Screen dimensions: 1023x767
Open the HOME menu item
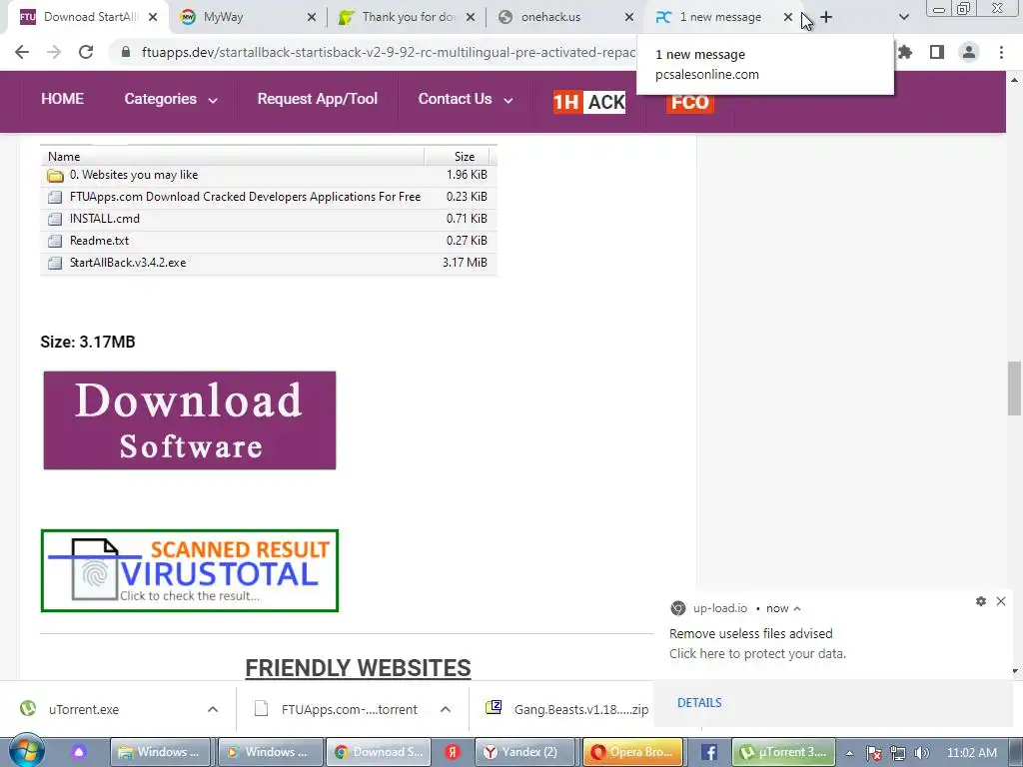click(x=63, y=99)
